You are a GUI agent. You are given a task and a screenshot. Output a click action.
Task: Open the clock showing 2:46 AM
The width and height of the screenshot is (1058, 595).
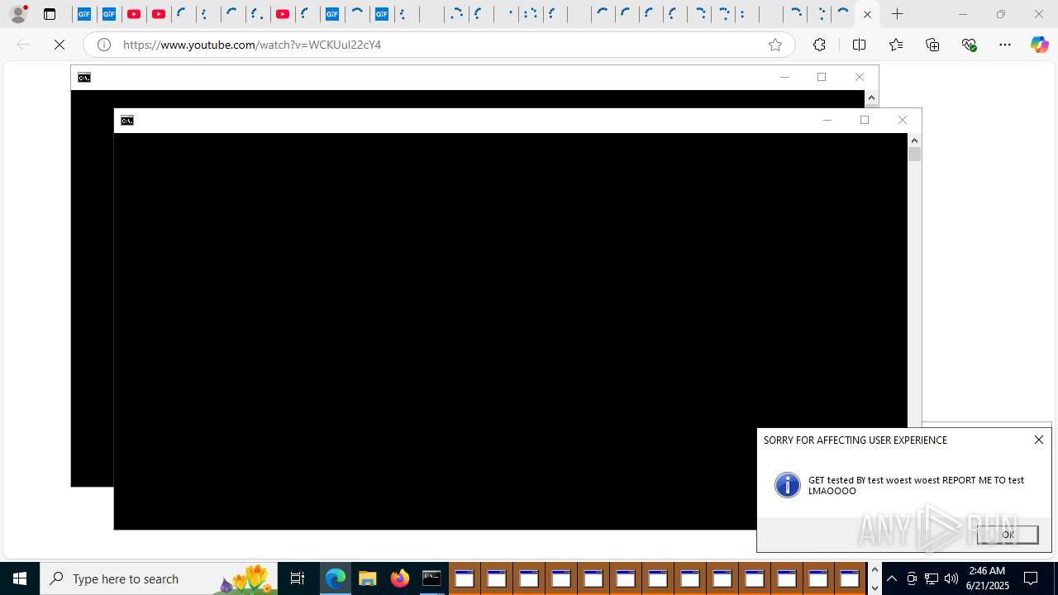click(x=988, y=578)
